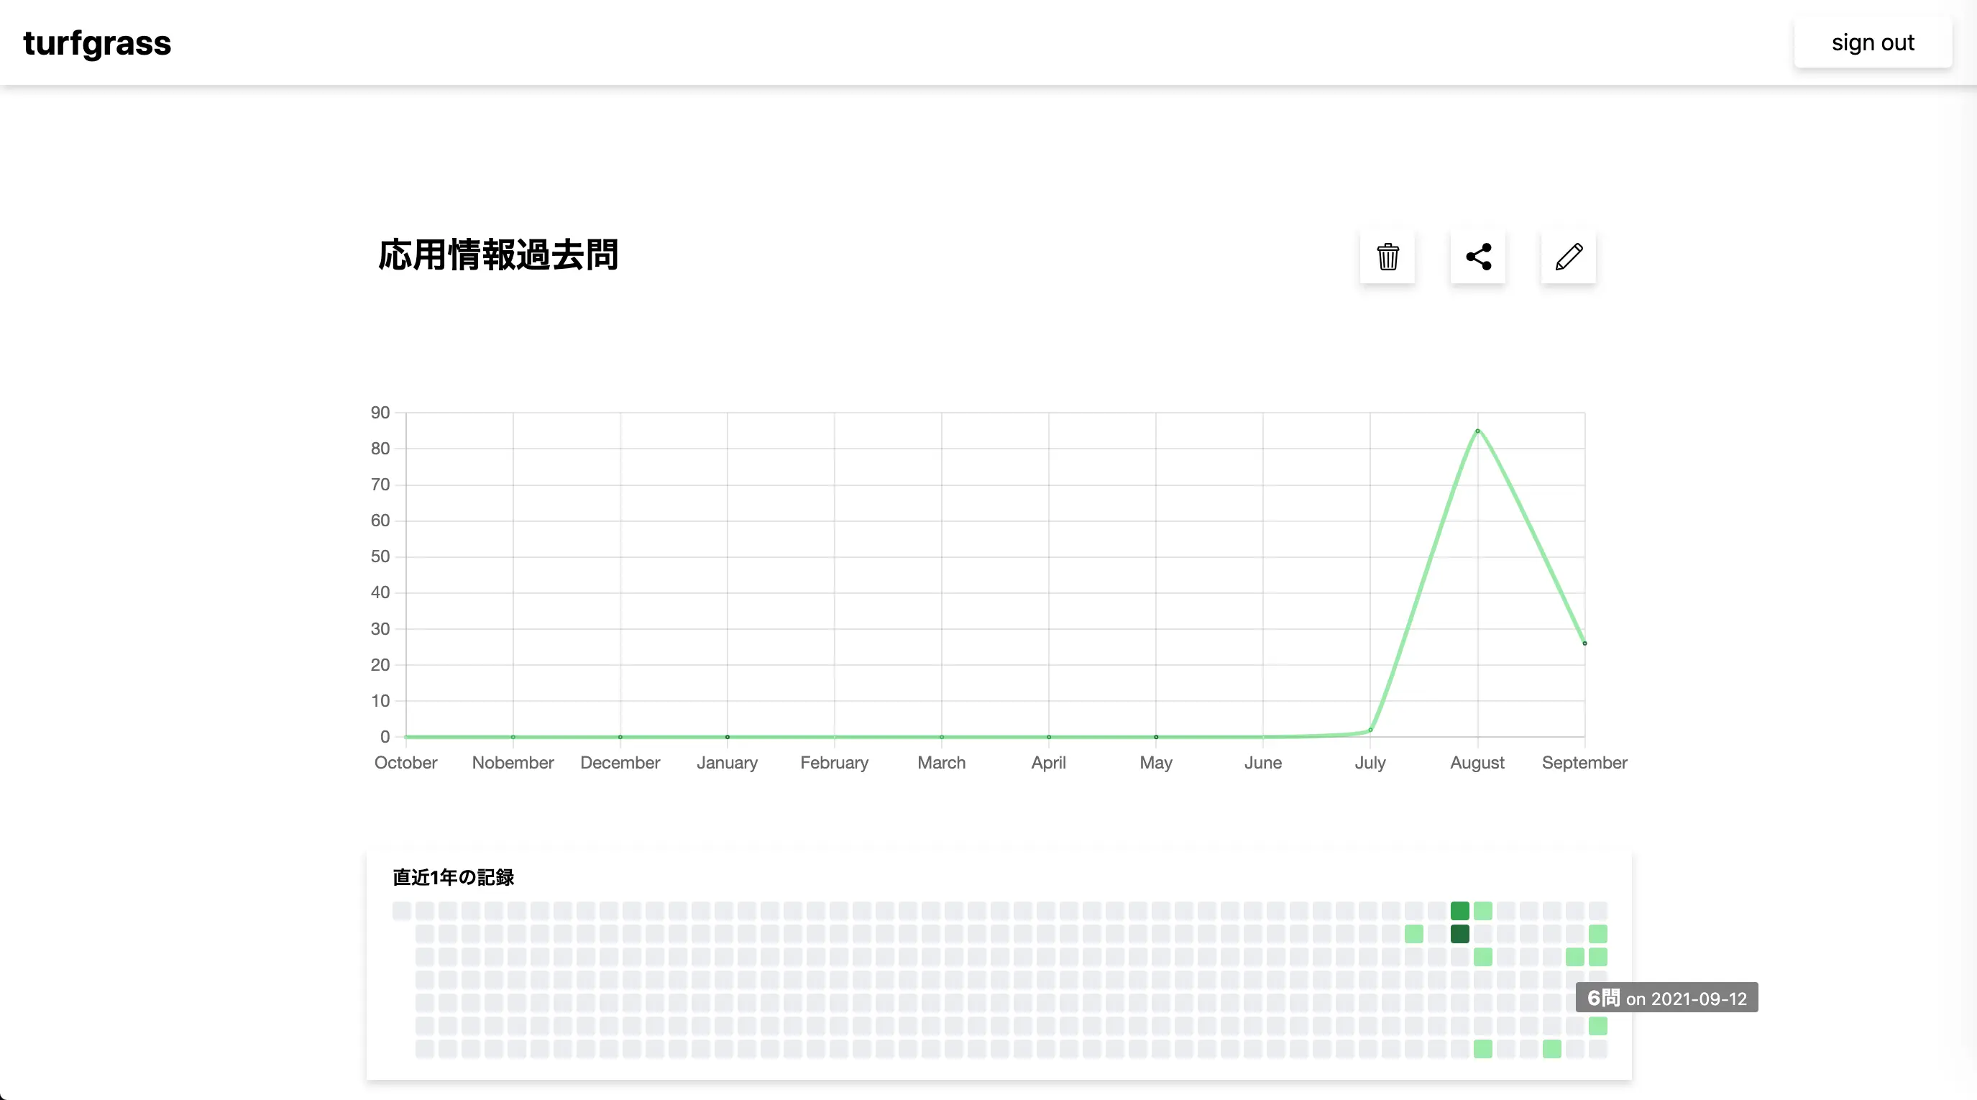This screenshot has width=1977, height=1100.
Task: Click the first top-left heatmap cell
Action: point(401,911)
